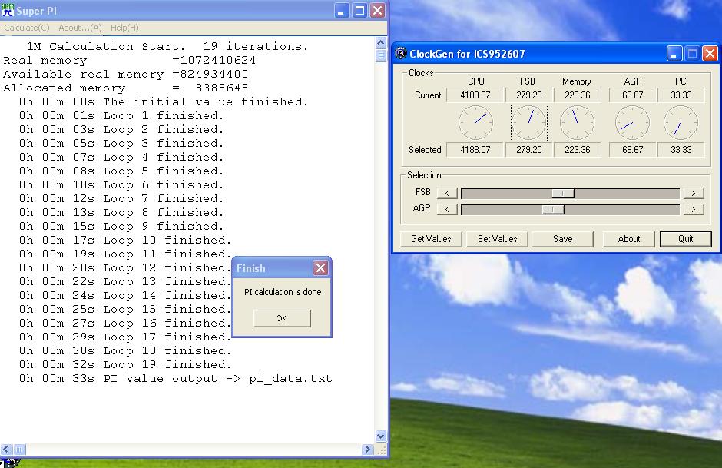Click the Get Values button in ClockGen
The width and height of the screenshot is (722, 468).
(431, 239)
